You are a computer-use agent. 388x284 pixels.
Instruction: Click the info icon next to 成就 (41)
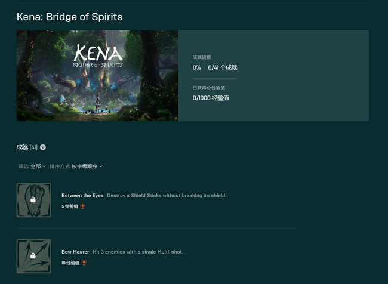point(43,147)
